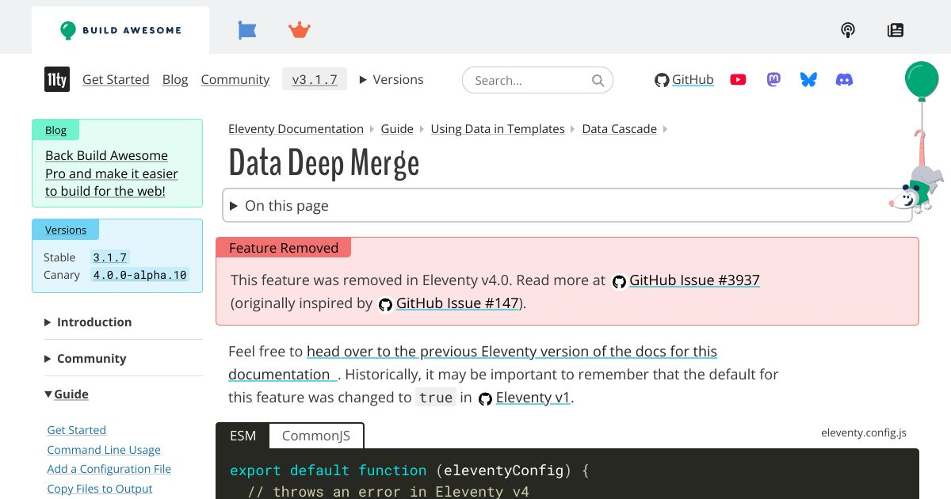This screenshot has width=951, height=499.
Task: Expand the On this page section
Action: click(567, 205)
